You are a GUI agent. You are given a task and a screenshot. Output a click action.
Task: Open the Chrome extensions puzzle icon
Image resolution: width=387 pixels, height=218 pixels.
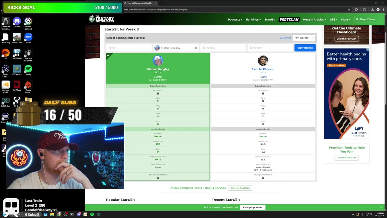[x=356, y=9]
